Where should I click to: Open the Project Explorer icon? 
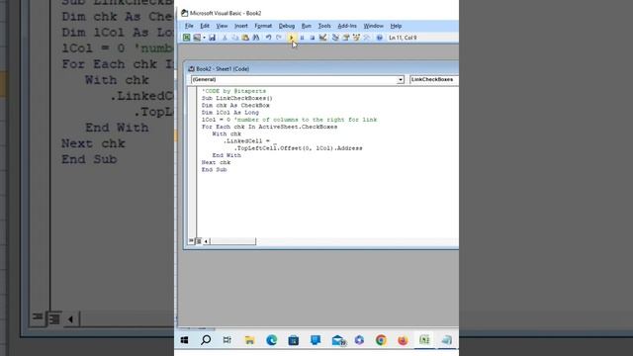[335, 38]
